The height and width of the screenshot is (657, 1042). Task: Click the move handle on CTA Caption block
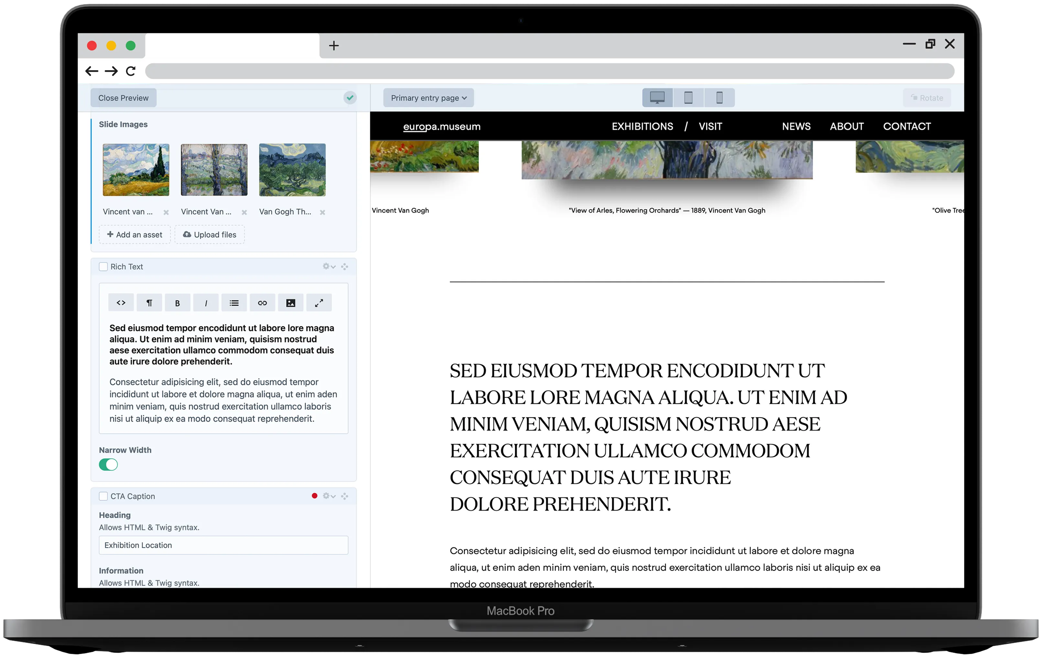click(x=344, y=496)
